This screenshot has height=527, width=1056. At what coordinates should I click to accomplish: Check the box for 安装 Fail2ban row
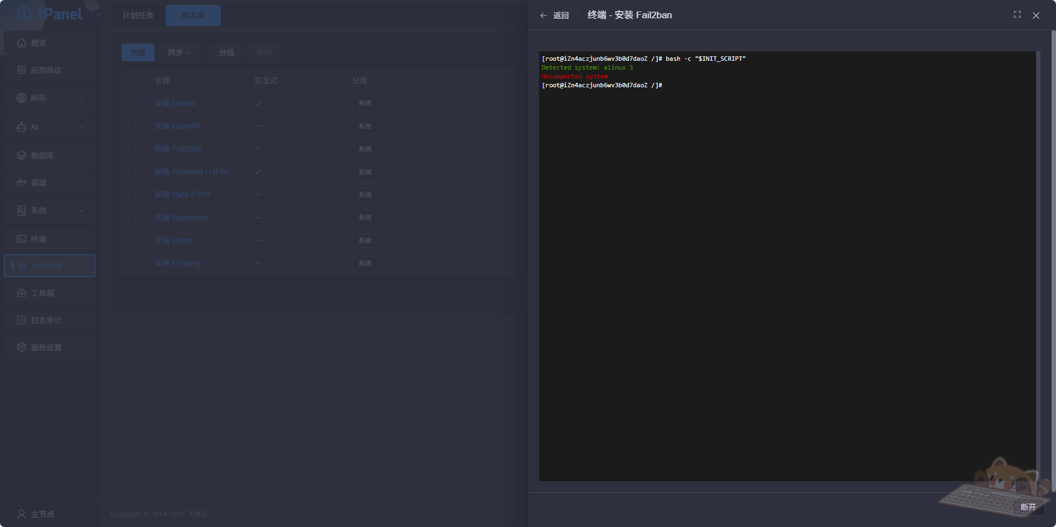(x=132, y=149)
